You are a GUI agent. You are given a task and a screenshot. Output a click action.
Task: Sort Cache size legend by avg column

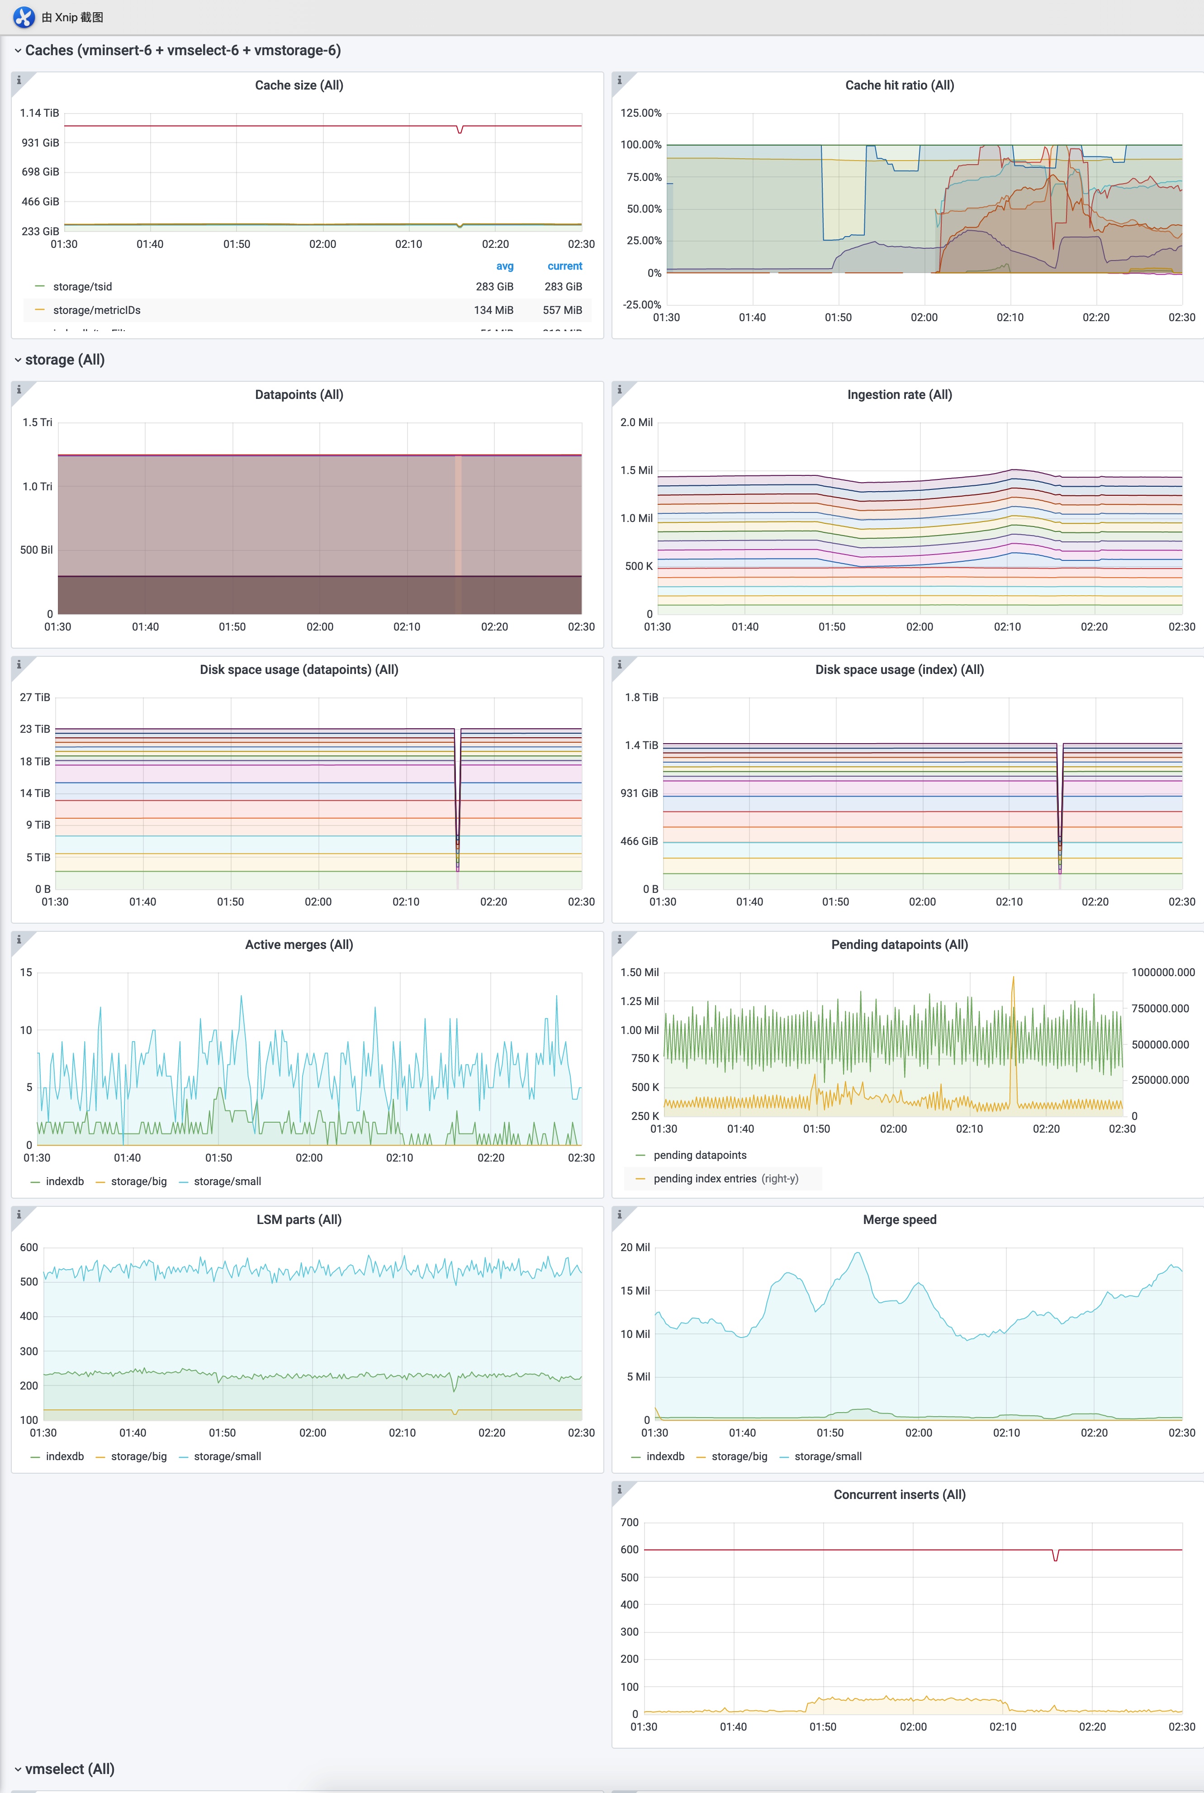[x=506, y=266]
